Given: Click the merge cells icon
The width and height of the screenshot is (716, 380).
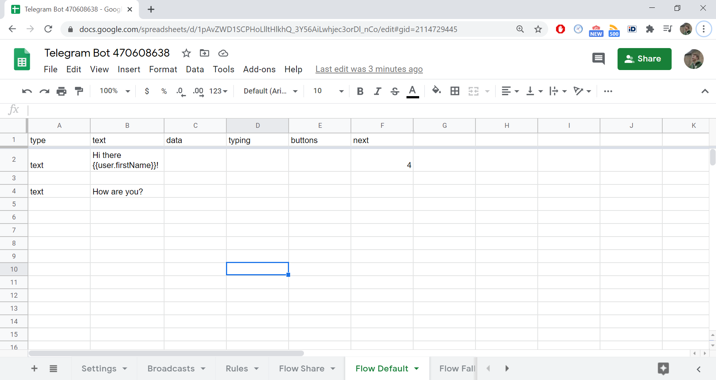Looking at the screenshot, I should [474, 91].
